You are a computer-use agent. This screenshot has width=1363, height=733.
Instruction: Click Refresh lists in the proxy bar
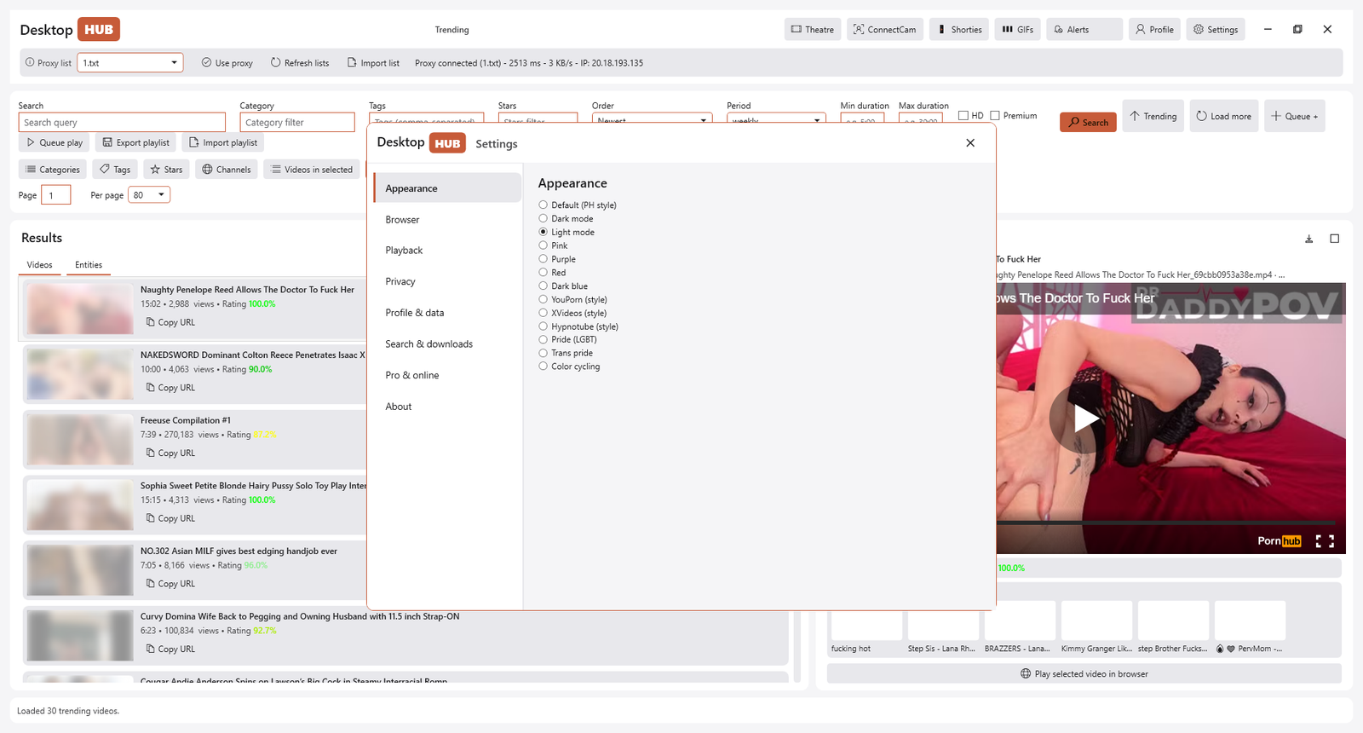coord(300,63)
